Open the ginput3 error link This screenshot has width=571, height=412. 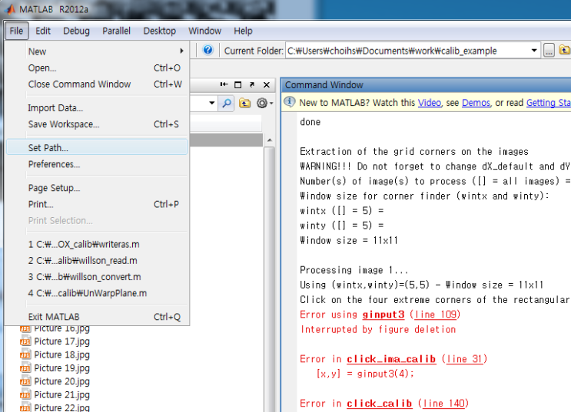[384, 315]
